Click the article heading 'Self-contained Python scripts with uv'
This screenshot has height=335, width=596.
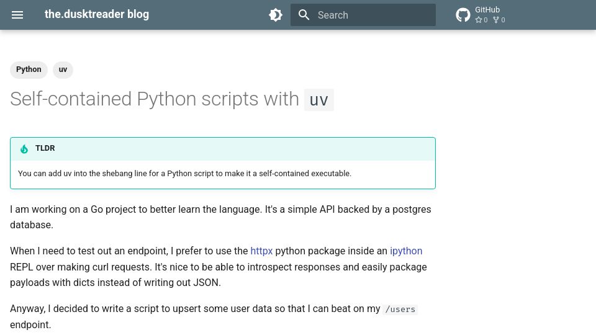coord(172,99)
